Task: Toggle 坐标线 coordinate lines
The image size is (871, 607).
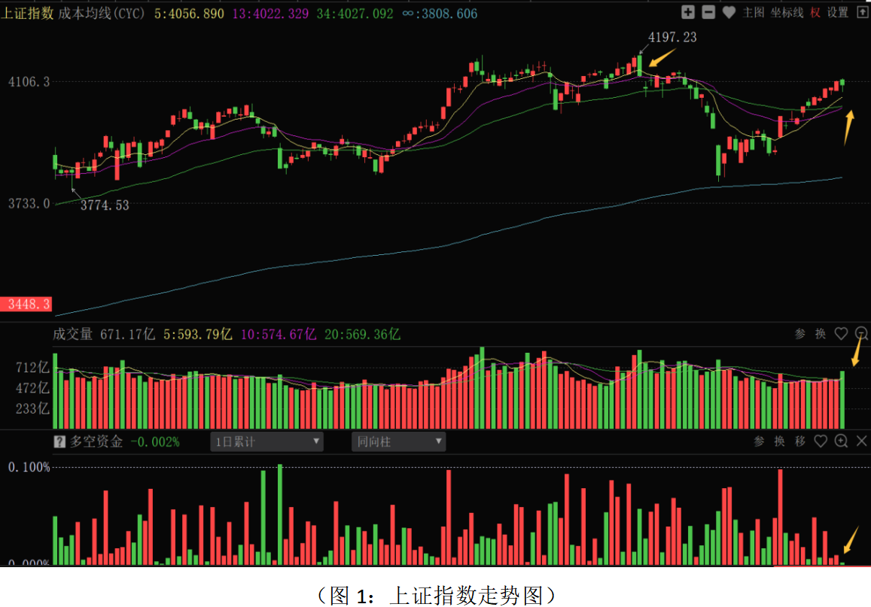Action: click(x=787, y=12)
